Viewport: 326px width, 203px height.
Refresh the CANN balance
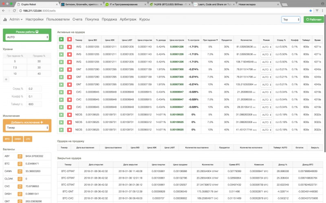click(x=20, y=171)
